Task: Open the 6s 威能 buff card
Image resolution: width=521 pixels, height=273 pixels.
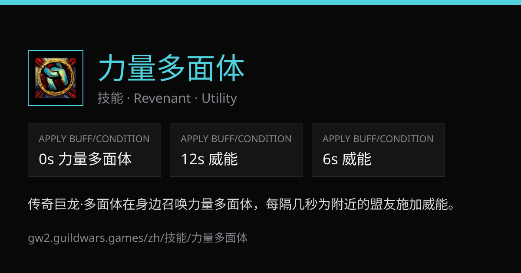Action: point(378,150)
